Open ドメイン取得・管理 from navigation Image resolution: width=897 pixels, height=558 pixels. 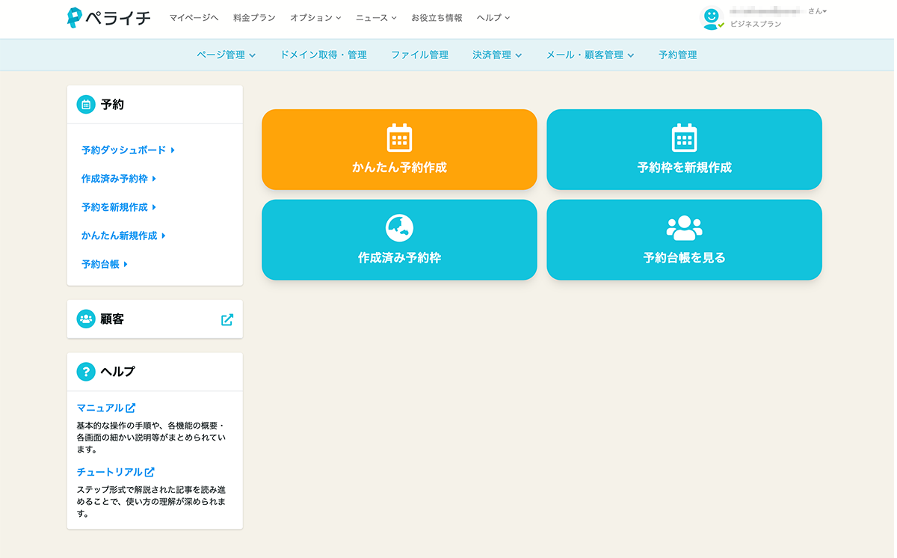pos(323,55)
